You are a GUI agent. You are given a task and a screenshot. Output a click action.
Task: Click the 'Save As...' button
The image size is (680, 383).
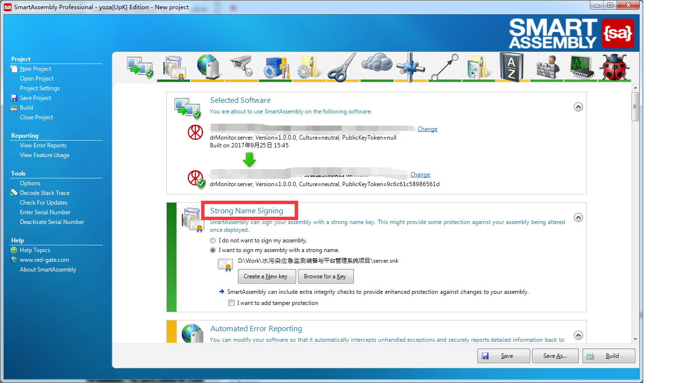tap(555, 356)
